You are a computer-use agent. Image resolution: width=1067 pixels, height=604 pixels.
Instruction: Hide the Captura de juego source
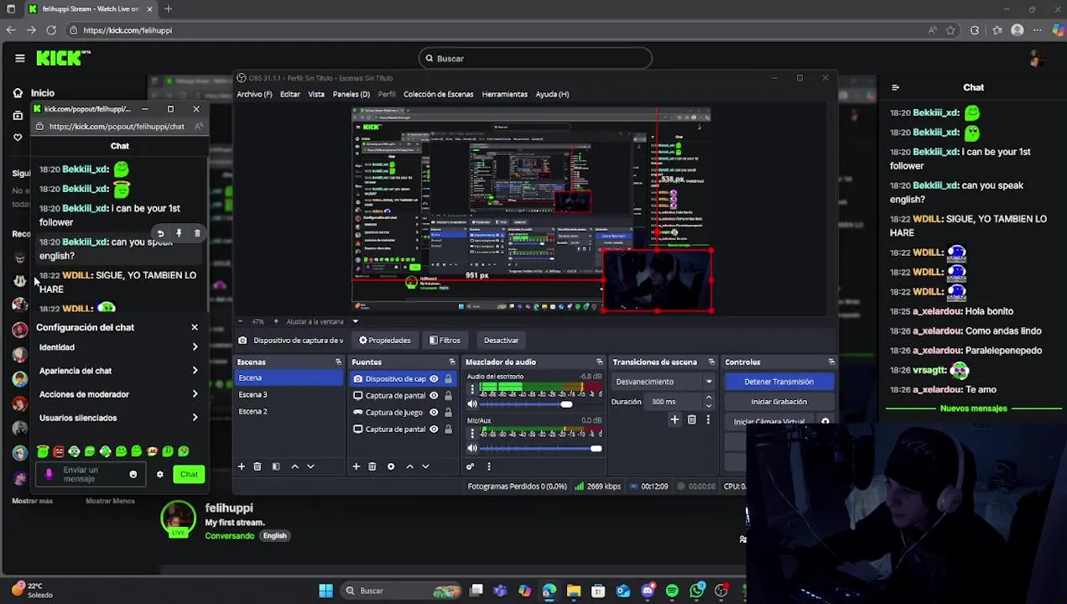pos(434,412)
